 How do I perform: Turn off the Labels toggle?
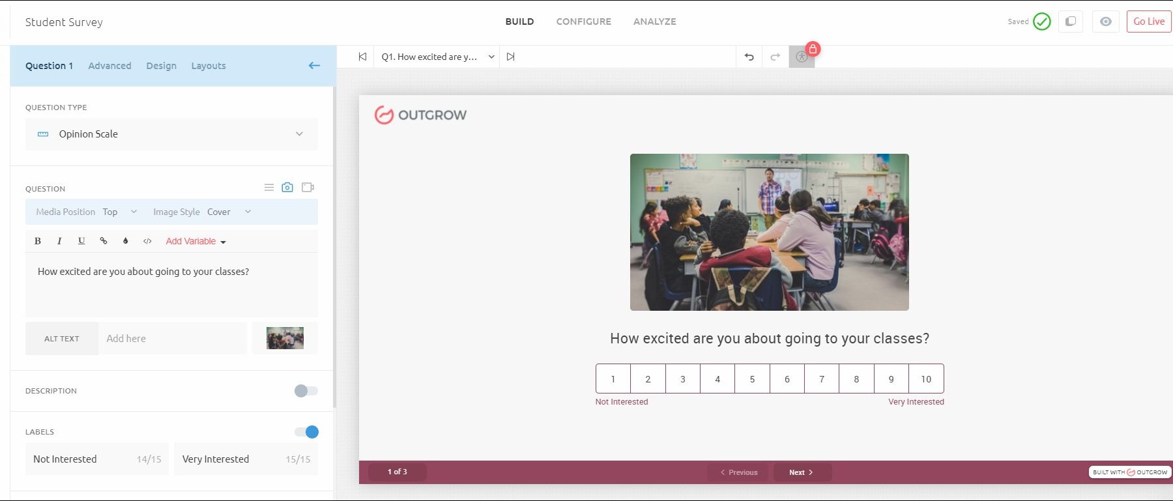306,432
